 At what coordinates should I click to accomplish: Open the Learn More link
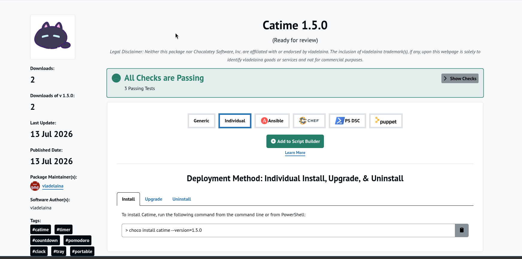(x=295, y=153)
